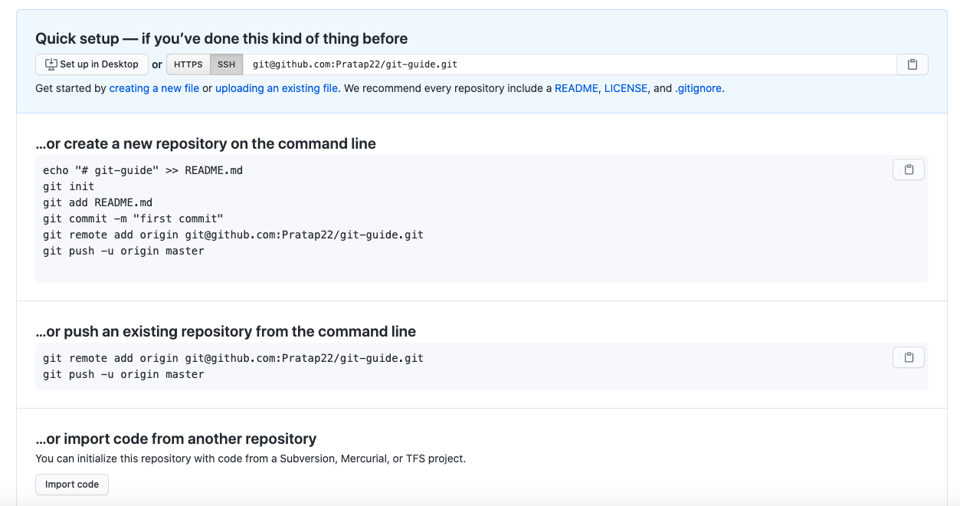Click the clipboard icon next to the remote URL field
Viewport: 960px width, 506px height.
pyautogui.click(x=912, y=64)
